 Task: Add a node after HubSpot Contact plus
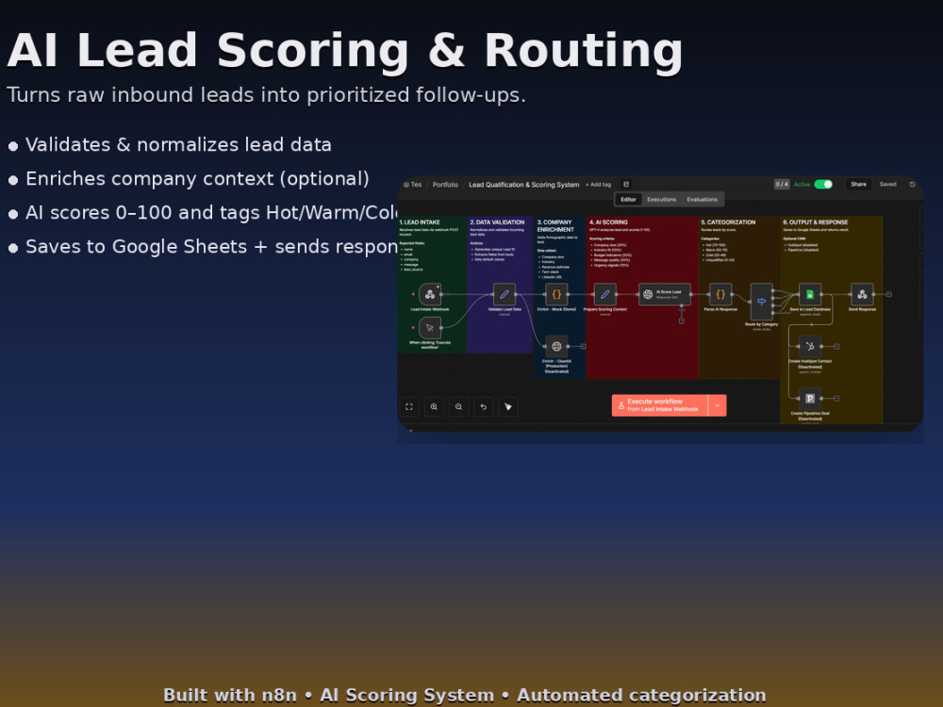[836, 346]
